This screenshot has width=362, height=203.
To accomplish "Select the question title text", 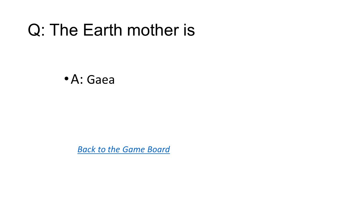I will (x=111, y=30).
